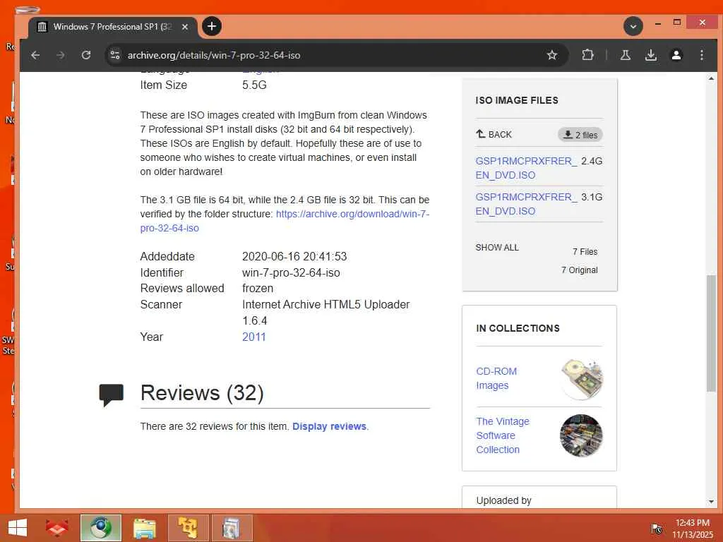Open the Windows Start button
This screenshot has width=723, height=542.
pos(17,528)
